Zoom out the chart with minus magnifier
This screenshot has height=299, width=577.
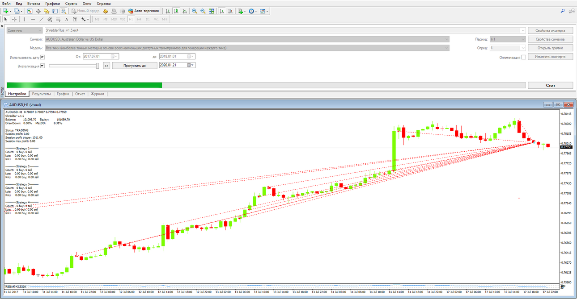pyautogui.click(x=203, y=11)
